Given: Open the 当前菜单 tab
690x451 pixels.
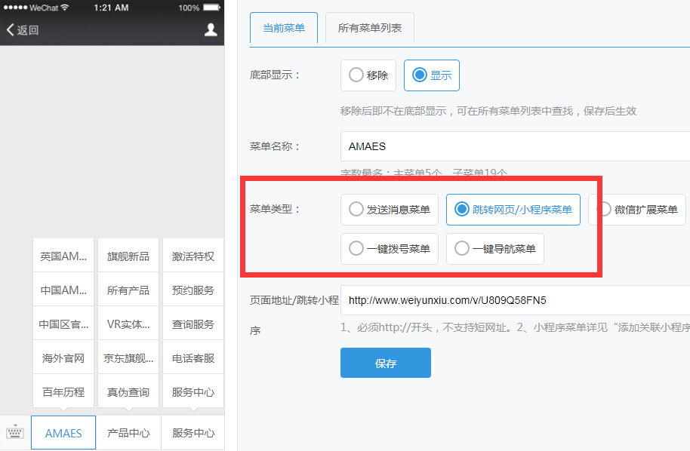Looking at the screenshot, I should (x=284, y=29).
